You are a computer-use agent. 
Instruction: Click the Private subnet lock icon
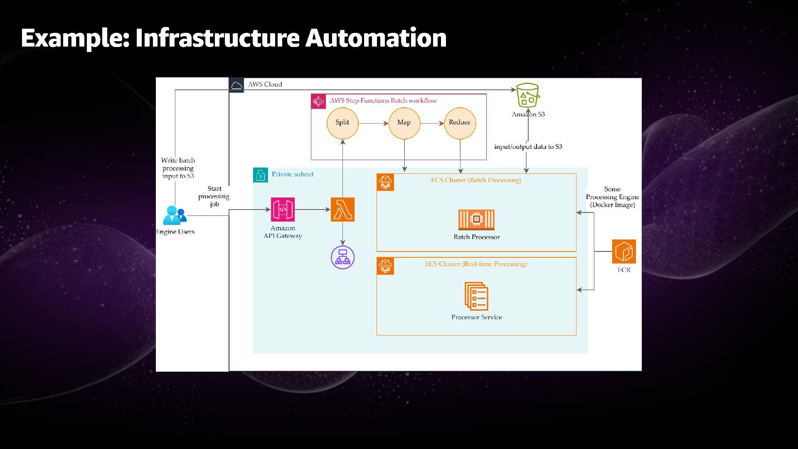[x=261, y=175]
